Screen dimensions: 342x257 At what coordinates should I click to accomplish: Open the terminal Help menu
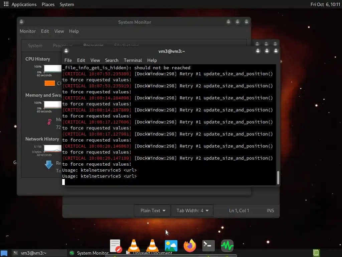(152, 60)
